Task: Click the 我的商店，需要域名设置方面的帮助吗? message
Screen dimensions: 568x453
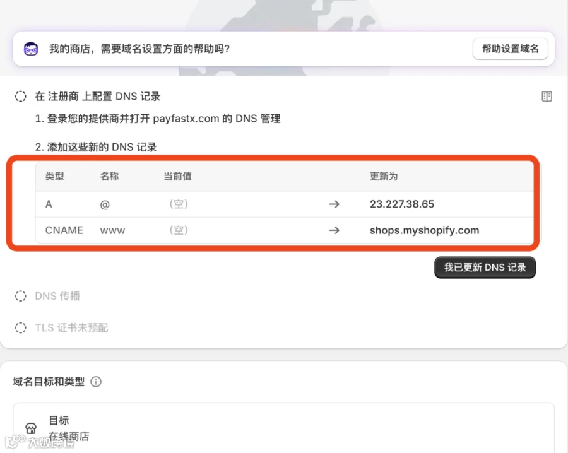Action: click(139, 49)
